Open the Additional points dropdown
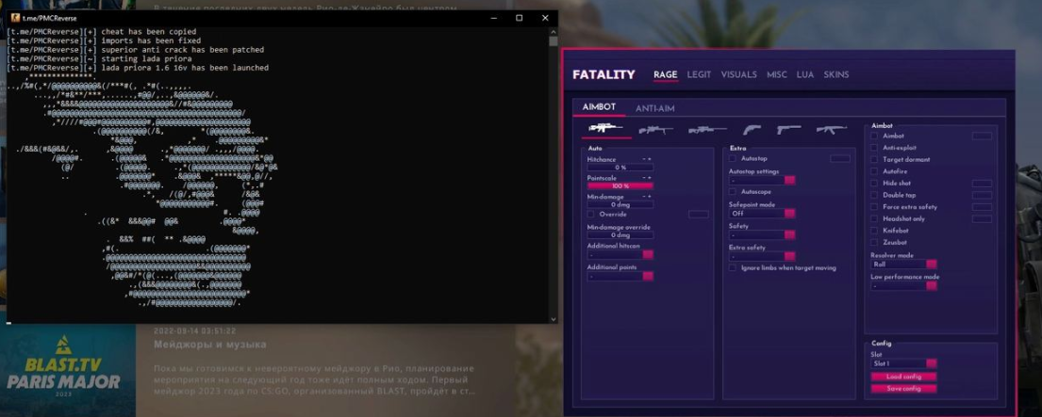 620,276
